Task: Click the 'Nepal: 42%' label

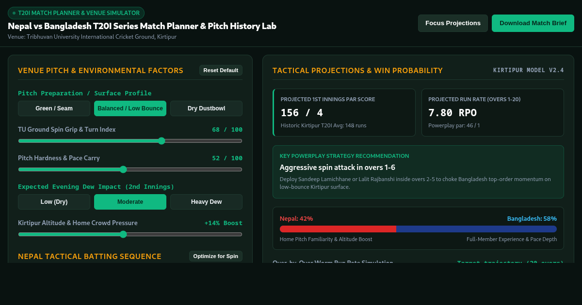Action: (x=296, y=219)
